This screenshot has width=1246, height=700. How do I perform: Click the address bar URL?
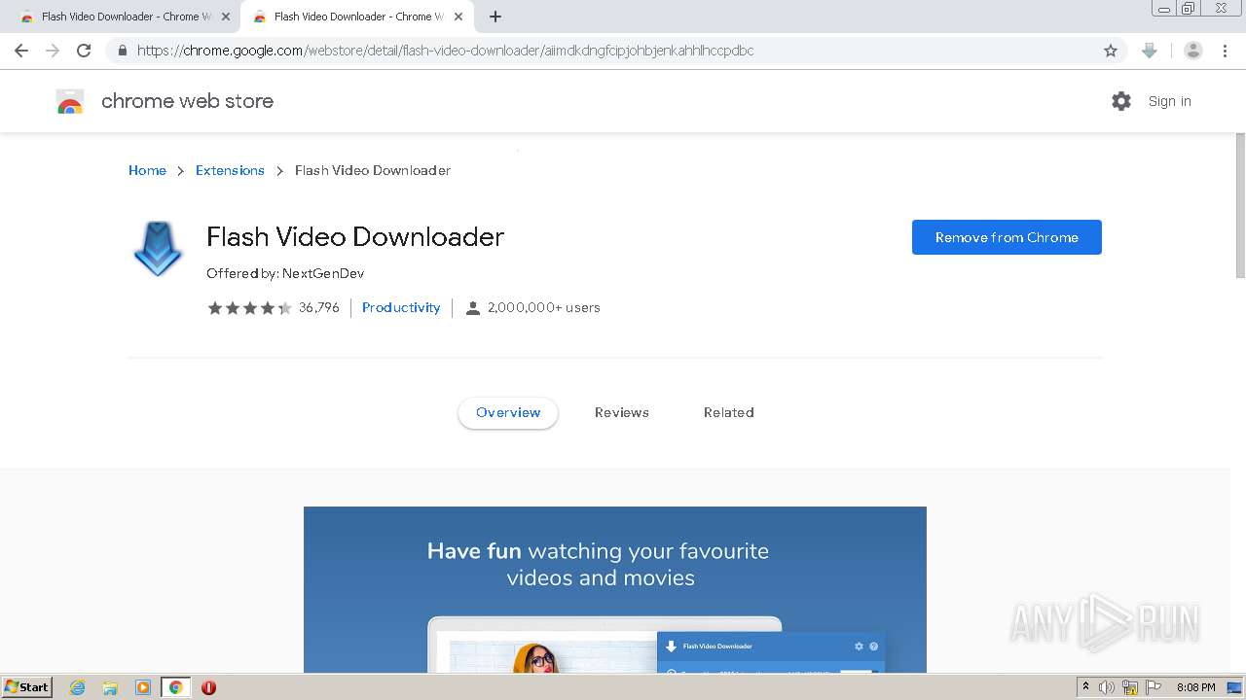coord(446,51)
